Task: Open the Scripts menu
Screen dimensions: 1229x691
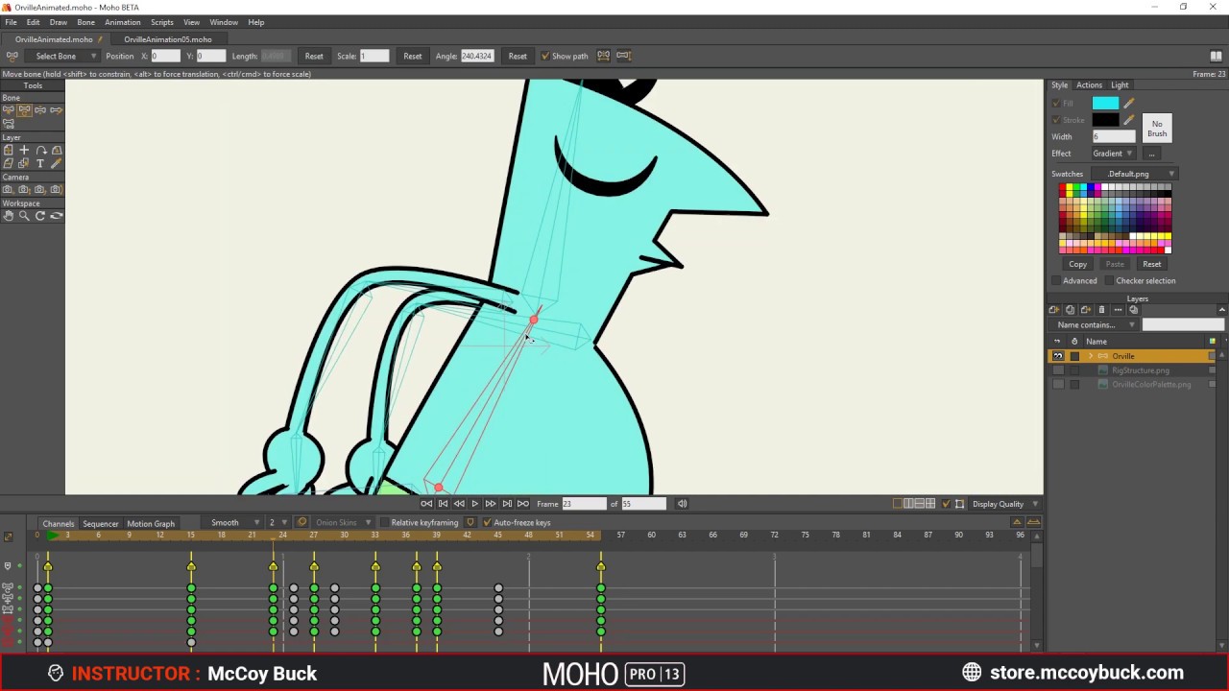Action: (x=161, y=22)
